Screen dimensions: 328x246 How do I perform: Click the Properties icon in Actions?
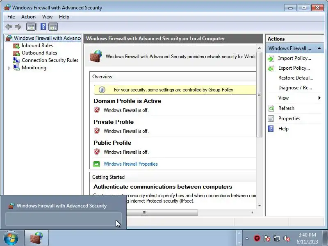tap(271, 118)
